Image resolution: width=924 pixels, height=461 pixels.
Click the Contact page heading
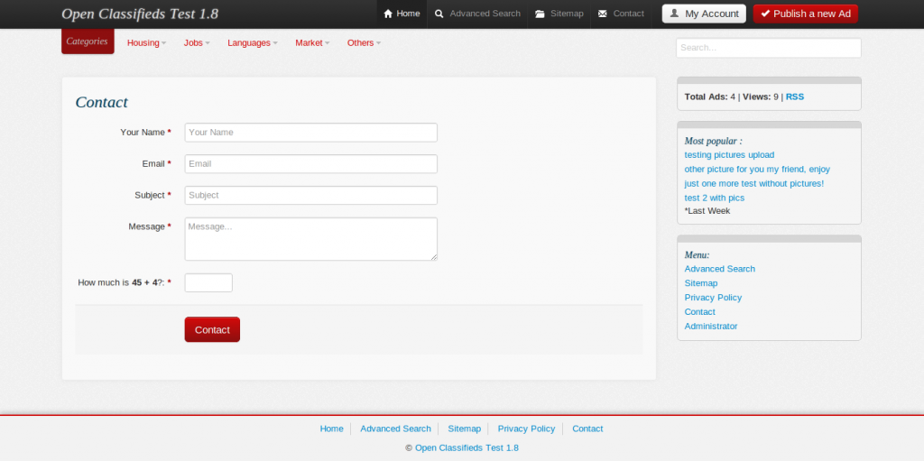101,102
